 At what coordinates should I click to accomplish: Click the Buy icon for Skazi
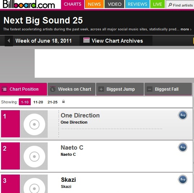tap(182, 179)
